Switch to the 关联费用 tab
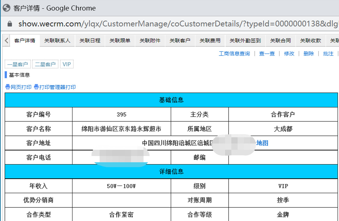This screenshot has height=221, width=339. (210, 41)
